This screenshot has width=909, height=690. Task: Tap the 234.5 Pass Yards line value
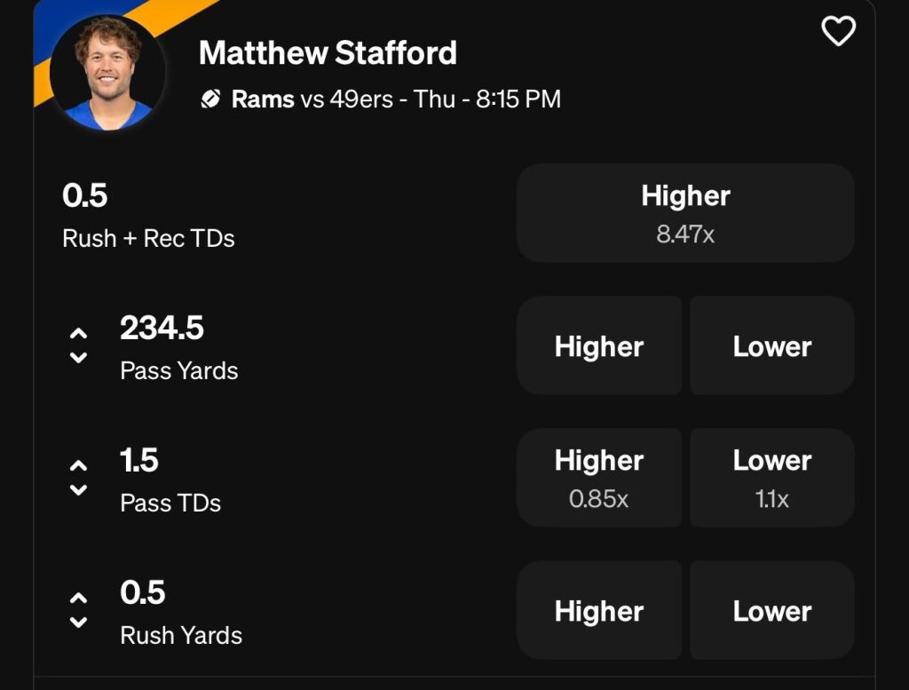162,329
